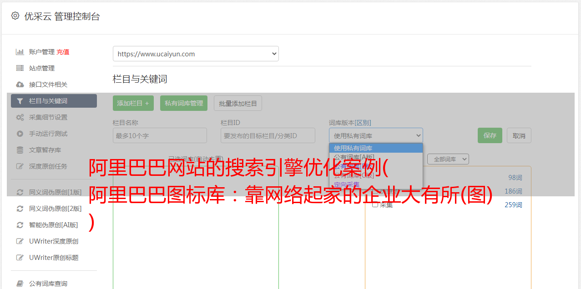
Task: Click the gear icon beside 优采云 管理控制台
Action: (x=15, y=16)
